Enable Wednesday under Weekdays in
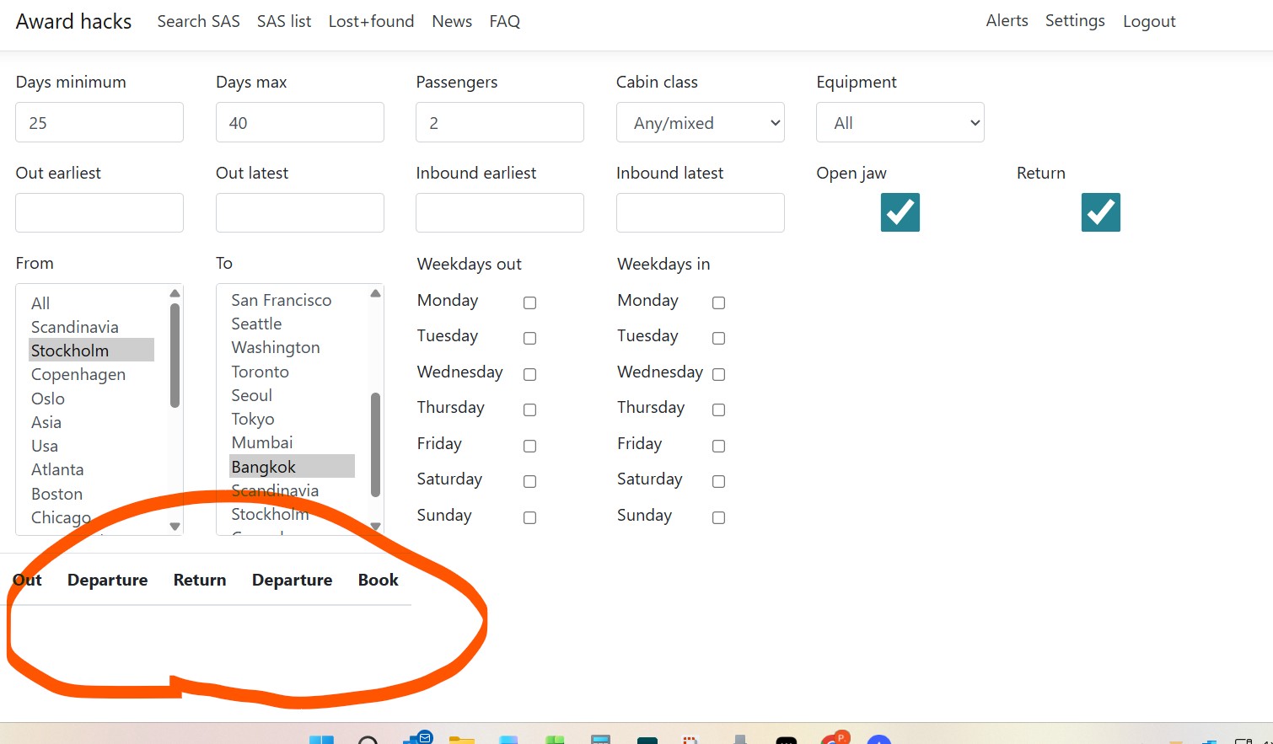This screenshot has height=744, width=1273. (x=718, y=374)
